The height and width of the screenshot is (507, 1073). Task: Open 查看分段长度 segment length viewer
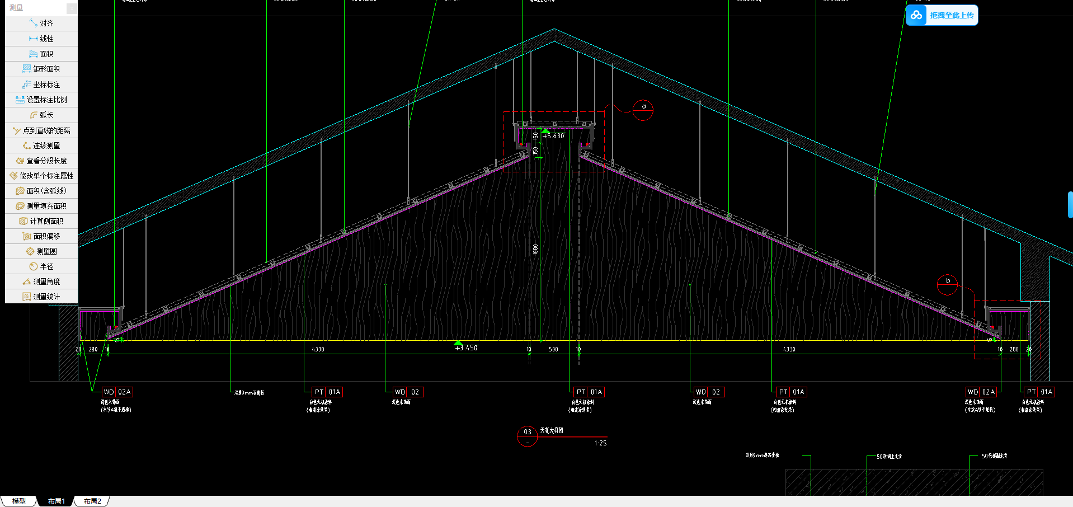pyautogui.click(x=41, y=161)
